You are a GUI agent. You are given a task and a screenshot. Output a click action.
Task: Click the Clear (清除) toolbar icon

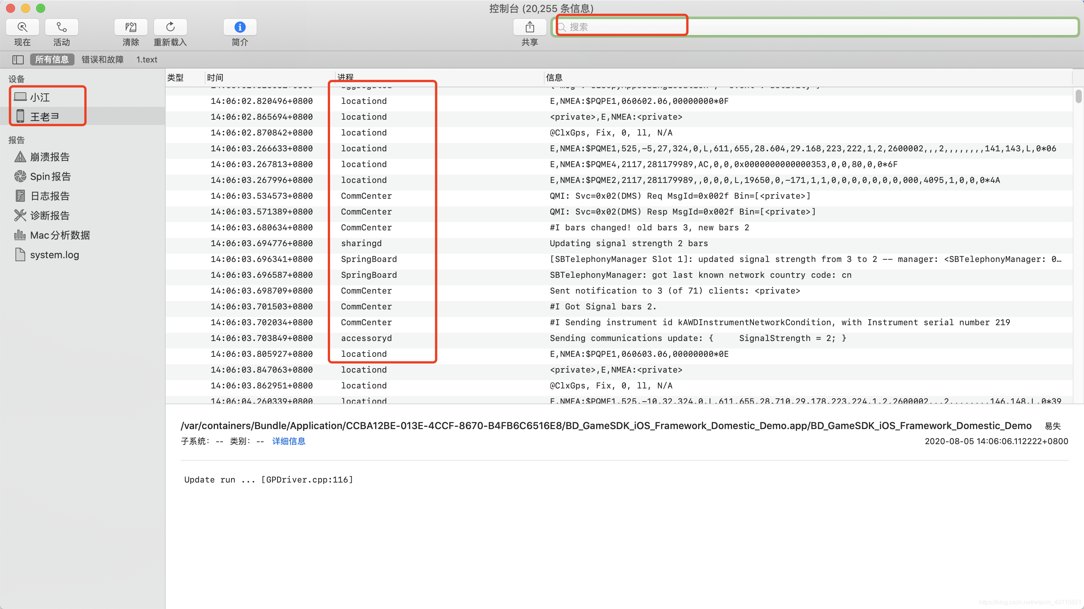coord(131,27)
